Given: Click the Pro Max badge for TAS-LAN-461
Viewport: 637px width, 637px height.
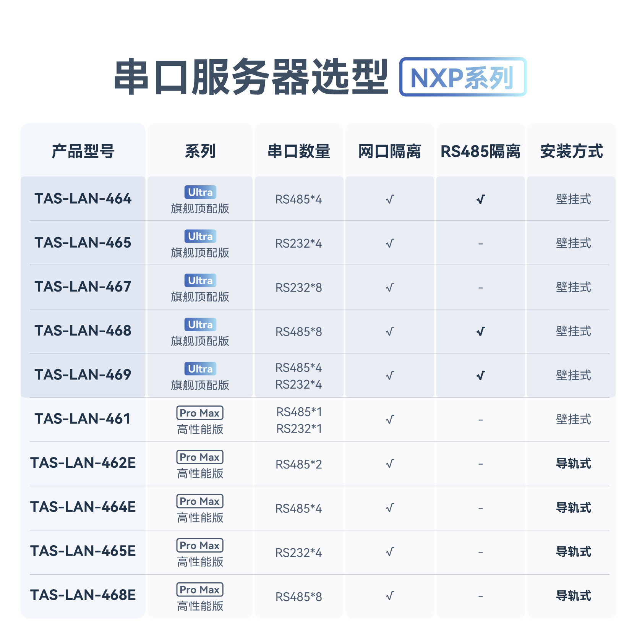Looking at the screenshot, I should [200, 413].
